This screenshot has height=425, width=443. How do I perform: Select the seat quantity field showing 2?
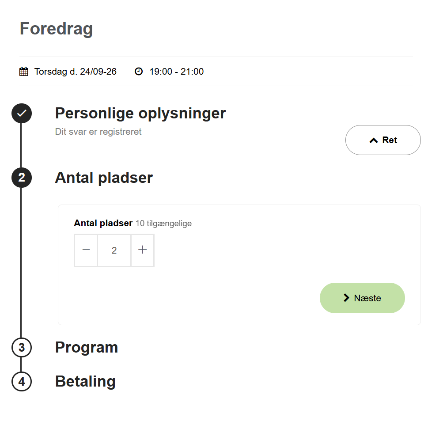[x=114, y=250]
